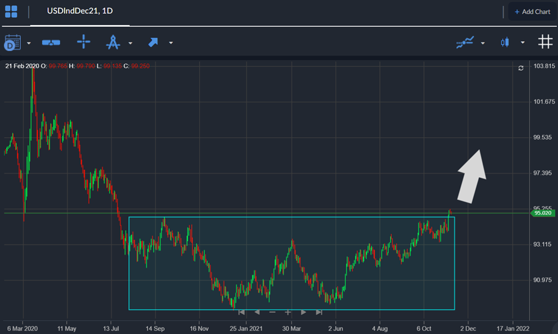
Task: Activate the crosshair cursor tool
Action: point(83,42)
